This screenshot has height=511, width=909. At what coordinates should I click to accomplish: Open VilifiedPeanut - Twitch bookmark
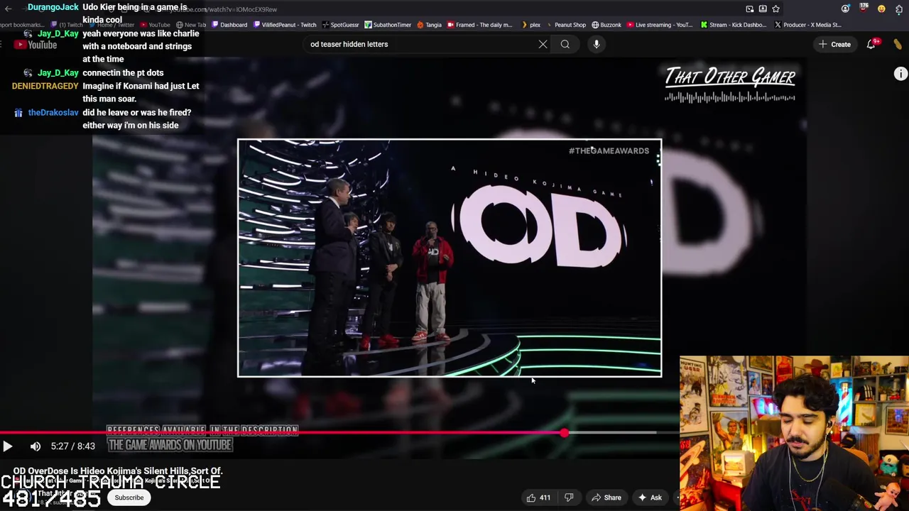coord(285,25)
